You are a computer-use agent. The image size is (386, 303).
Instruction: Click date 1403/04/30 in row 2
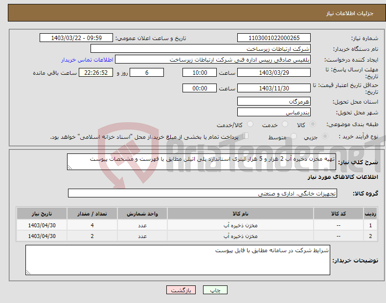click(x=42, y=236)
